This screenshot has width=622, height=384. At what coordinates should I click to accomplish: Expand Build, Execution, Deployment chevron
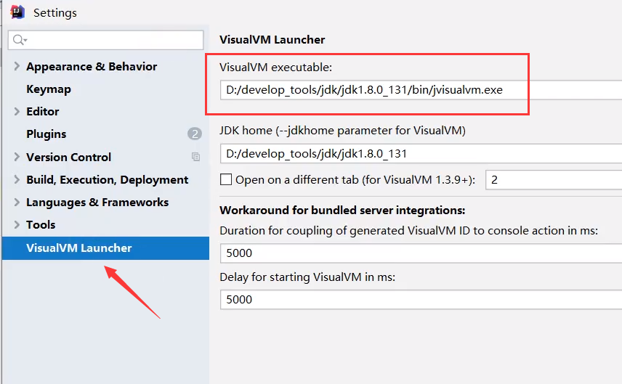[17, 179]
